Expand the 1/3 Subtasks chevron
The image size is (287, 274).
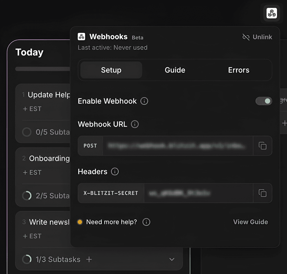tap(172, 259)
